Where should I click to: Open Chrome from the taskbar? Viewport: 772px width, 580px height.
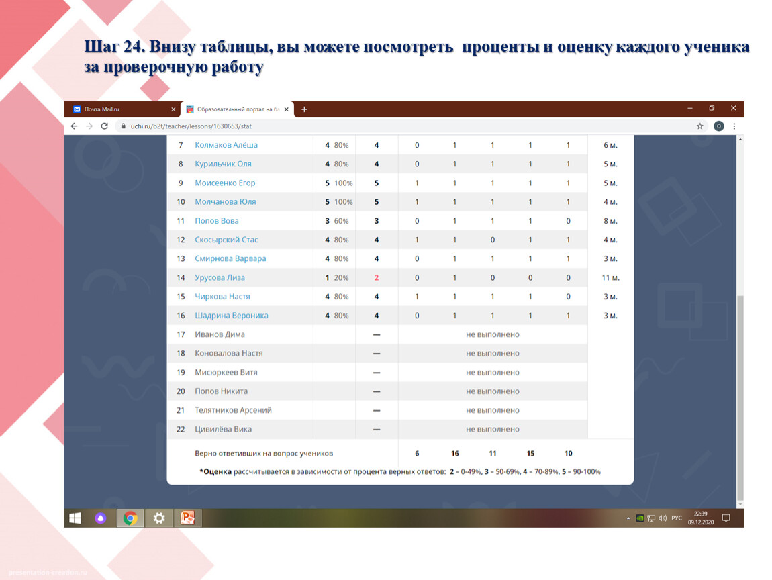pos(130,518)
